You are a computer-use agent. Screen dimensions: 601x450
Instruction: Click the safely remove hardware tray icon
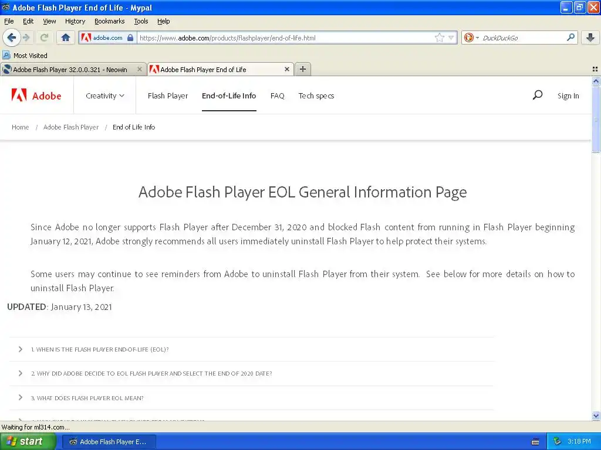click(x=558, y=442)
